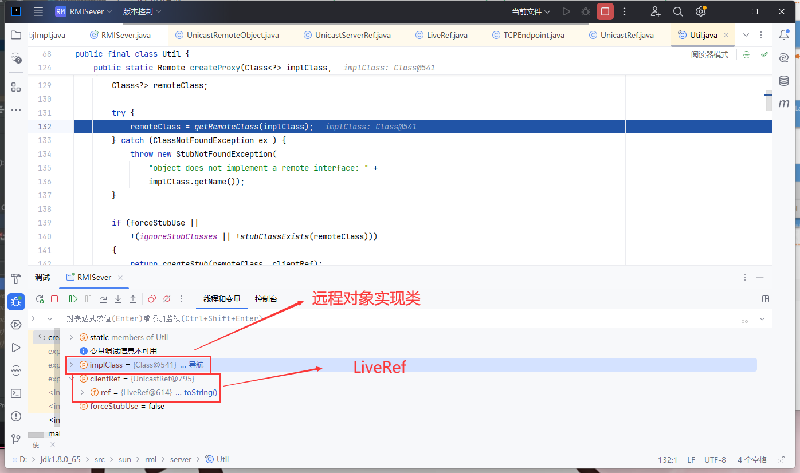
Task: Open the Database tool window icon
Action: point(783,81)
